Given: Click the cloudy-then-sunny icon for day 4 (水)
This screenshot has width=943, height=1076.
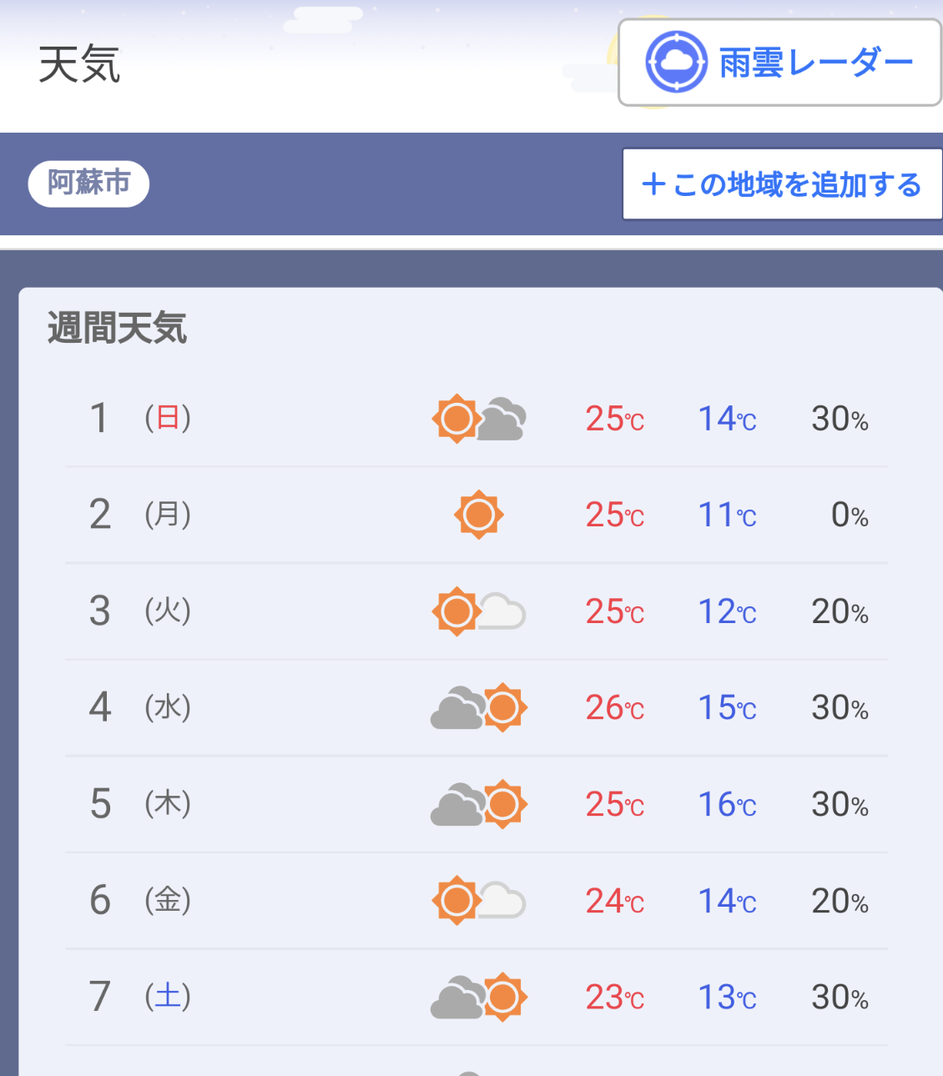Looking at the screenshot, I should pos(479,707).
